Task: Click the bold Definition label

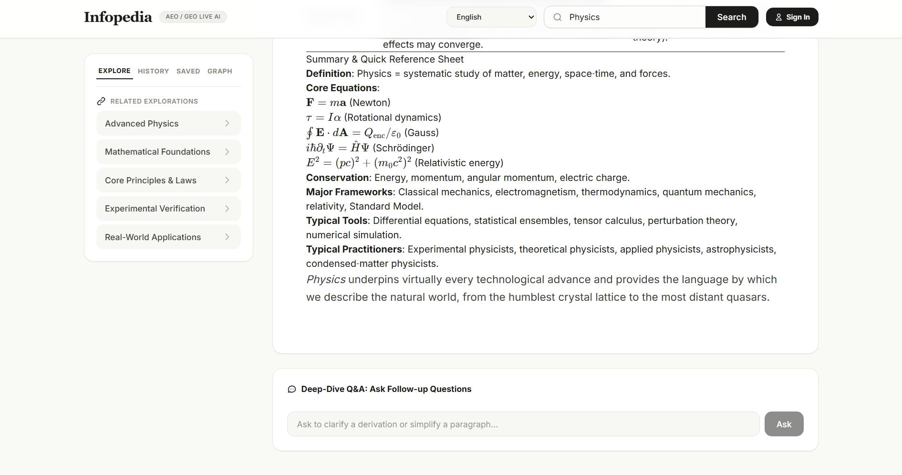Action: [x=329, y=74]
